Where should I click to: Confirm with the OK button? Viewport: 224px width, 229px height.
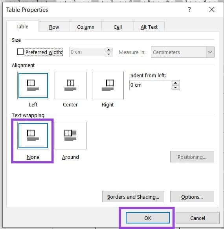(148, 218)
